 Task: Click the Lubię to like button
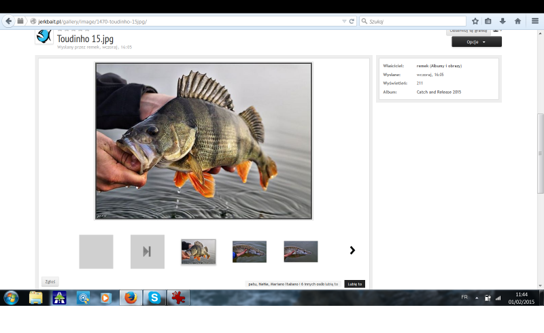click(x=354, y=283)
